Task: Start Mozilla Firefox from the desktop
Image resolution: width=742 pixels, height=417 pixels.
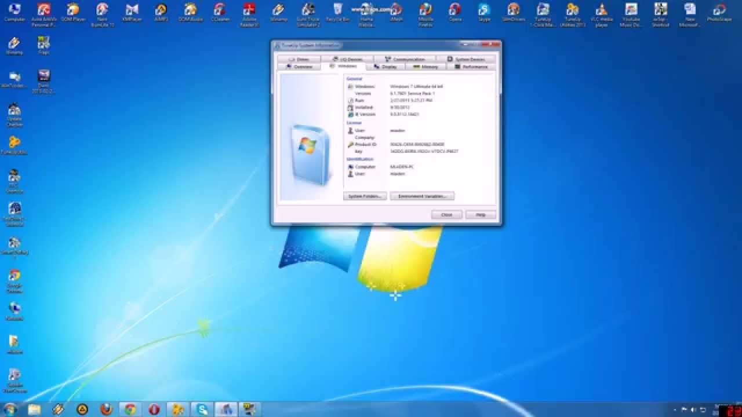Action: click(x=425, y=13)
